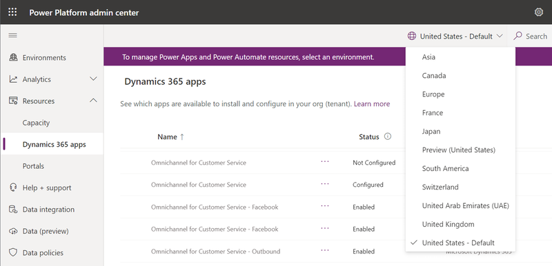Select Omnichannel for Customer Service - Outbound row
The image size is (552, 266).
point(215,252)
